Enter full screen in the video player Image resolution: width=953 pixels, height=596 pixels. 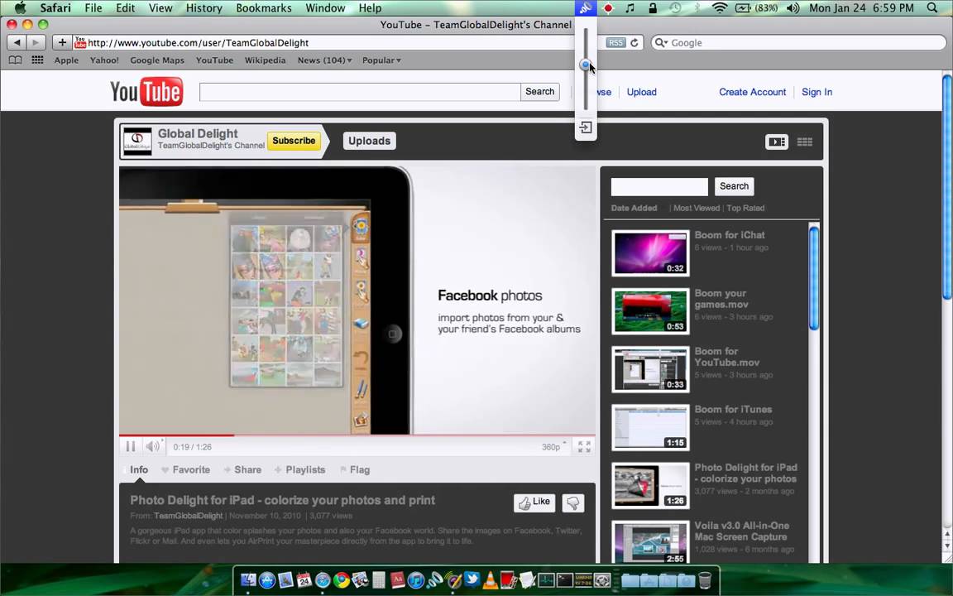pos(584,447)
